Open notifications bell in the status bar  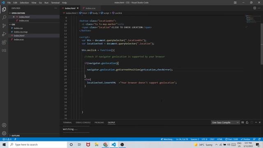259,139
